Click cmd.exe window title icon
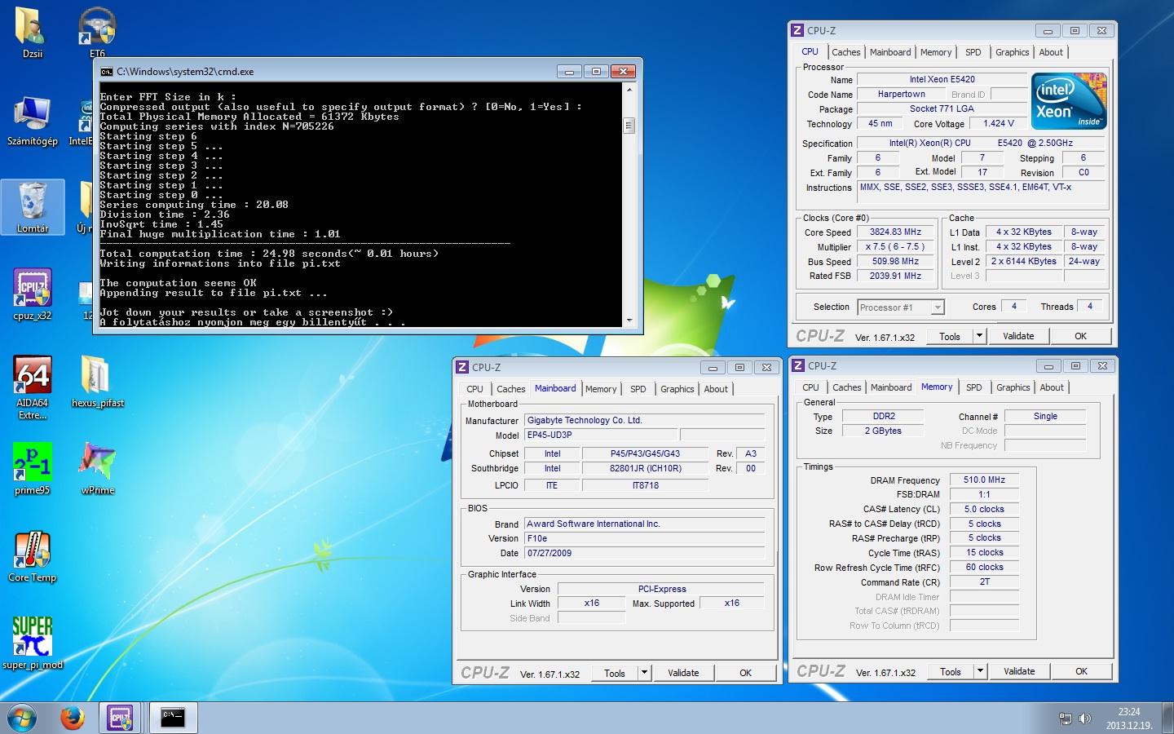 (x=106, y=72)
